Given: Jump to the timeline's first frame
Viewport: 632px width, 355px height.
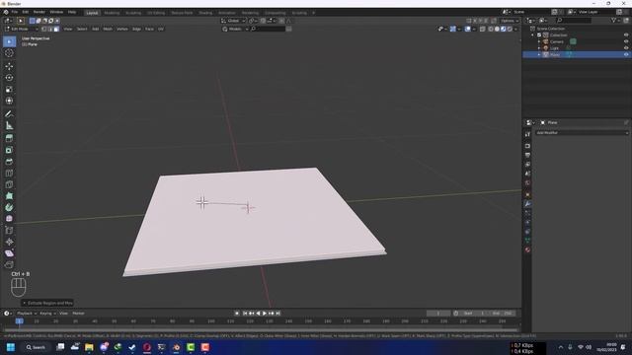Looking at the screenshot, I should [x=245, y=314].
